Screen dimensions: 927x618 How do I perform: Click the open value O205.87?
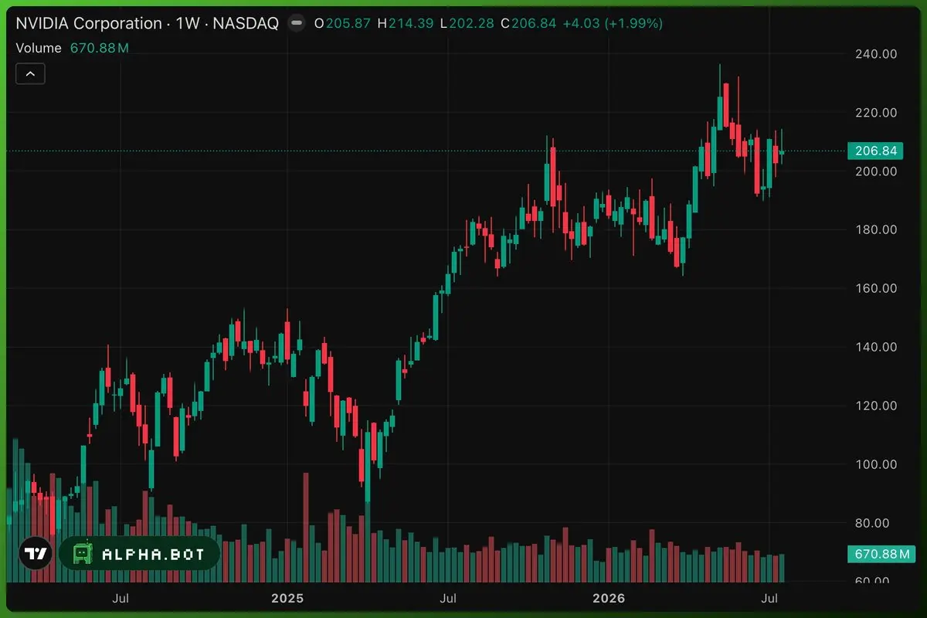342,23
